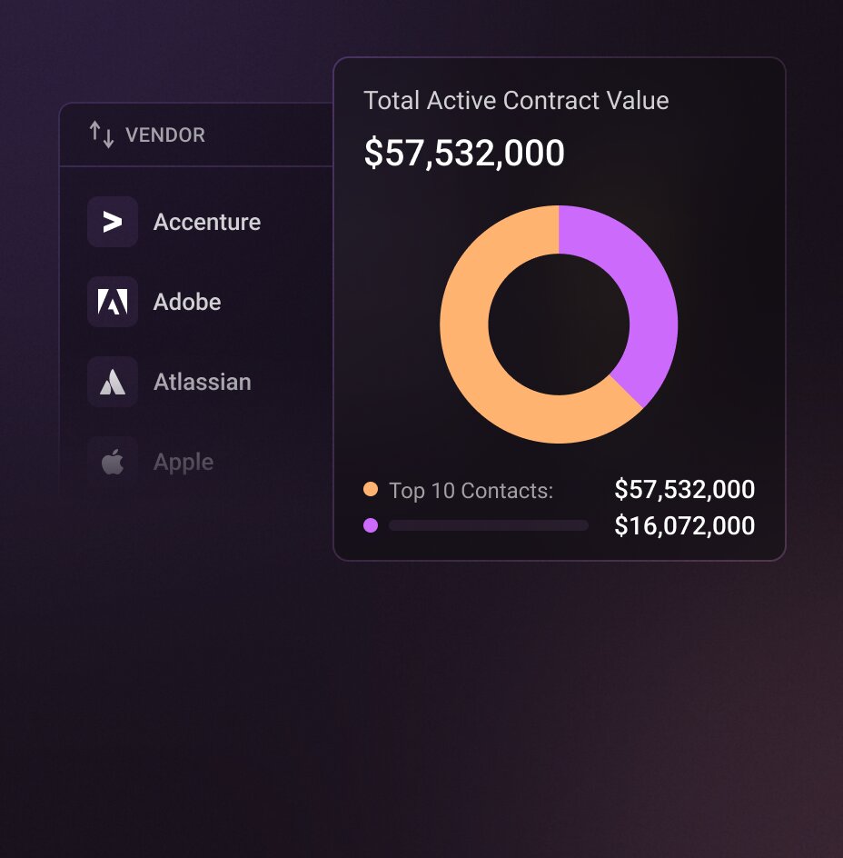
Task: Click the Accenture logo icon
Action: [113, 222]
